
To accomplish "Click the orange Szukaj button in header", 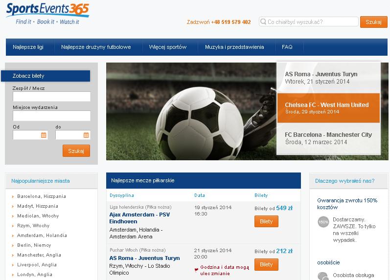I will pos(373,22).
